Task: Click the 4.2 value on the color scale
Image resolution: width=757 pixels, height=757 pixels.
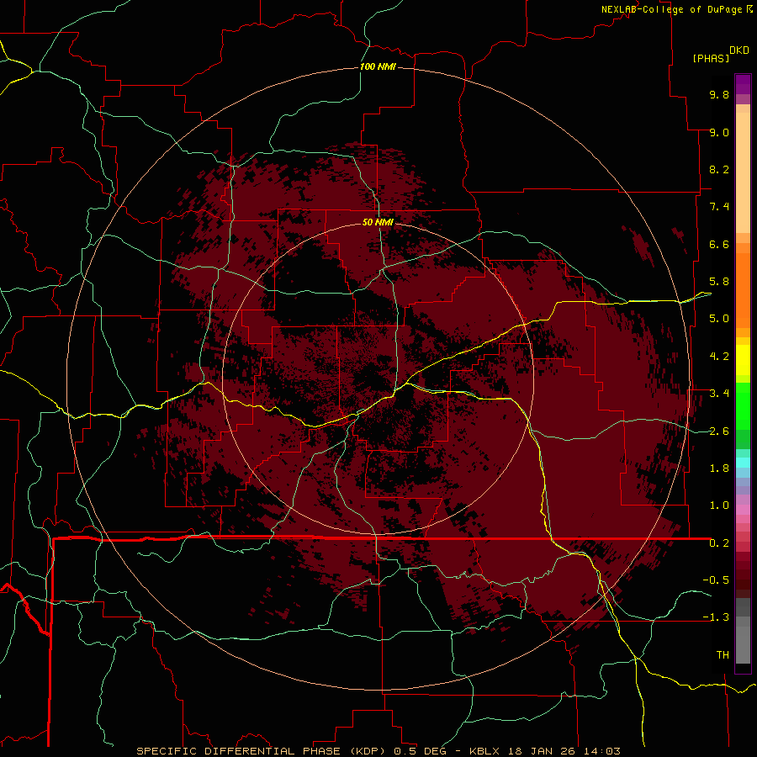Action: coord(719,357)
